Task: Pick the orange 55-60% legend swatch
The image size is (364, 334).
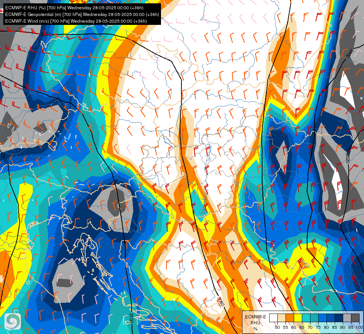Action: point(290,318)
